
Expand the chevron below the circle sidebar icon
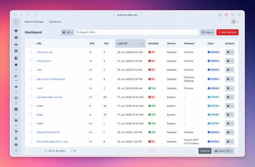coord(16,70)
